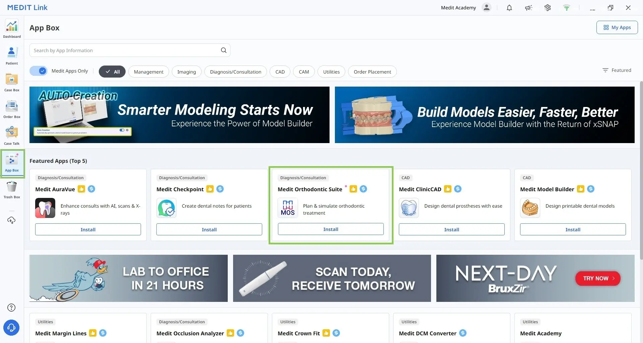Install Medit ClinicCAD
643x343 pixels.
click(x=452, y=229)
